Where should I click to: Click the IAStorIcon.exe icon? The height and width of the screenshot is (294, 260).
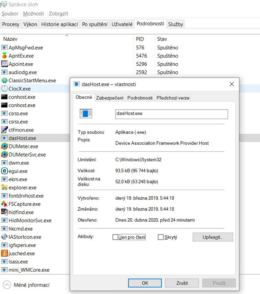pos(4,237)
